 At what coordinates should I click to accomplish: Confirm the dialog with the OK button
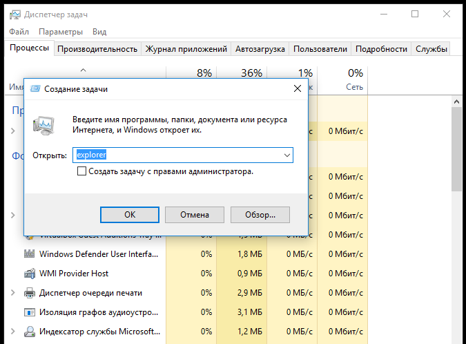click(x=130, y=215)
